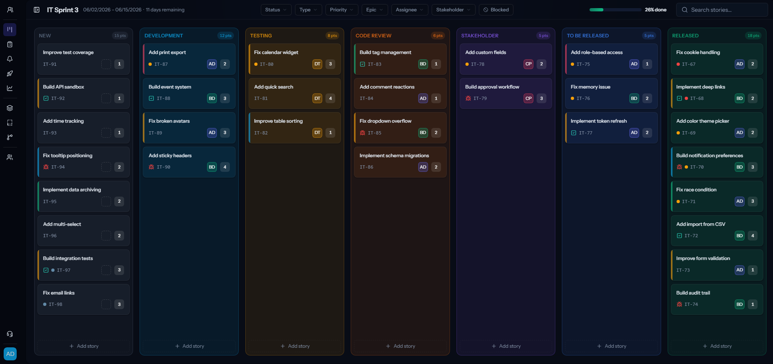Open the clipboard backlog icon in the sidebar

pyautogui.click(x=10, y=44)
